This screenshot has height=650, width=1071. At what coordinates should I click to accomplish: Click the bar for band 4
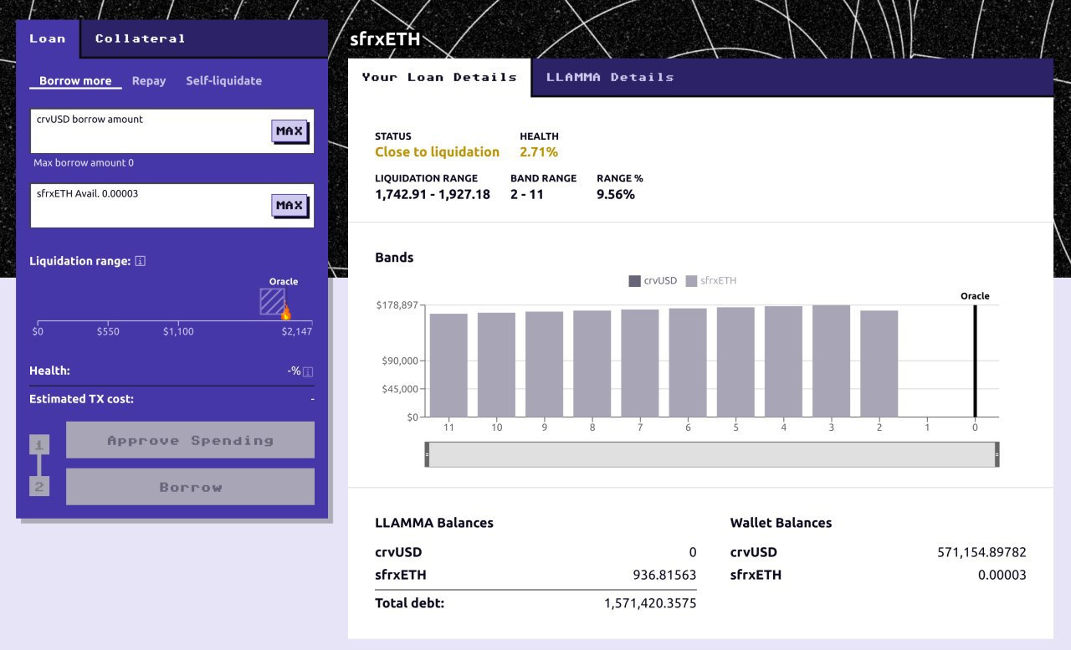tap(783, 361)
